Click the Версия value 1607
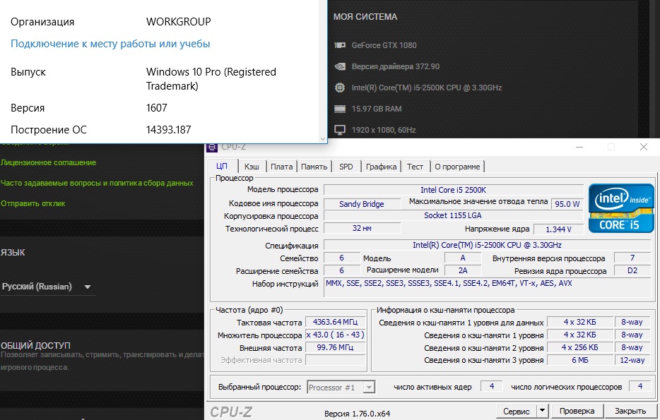 [x=157, y=107]
